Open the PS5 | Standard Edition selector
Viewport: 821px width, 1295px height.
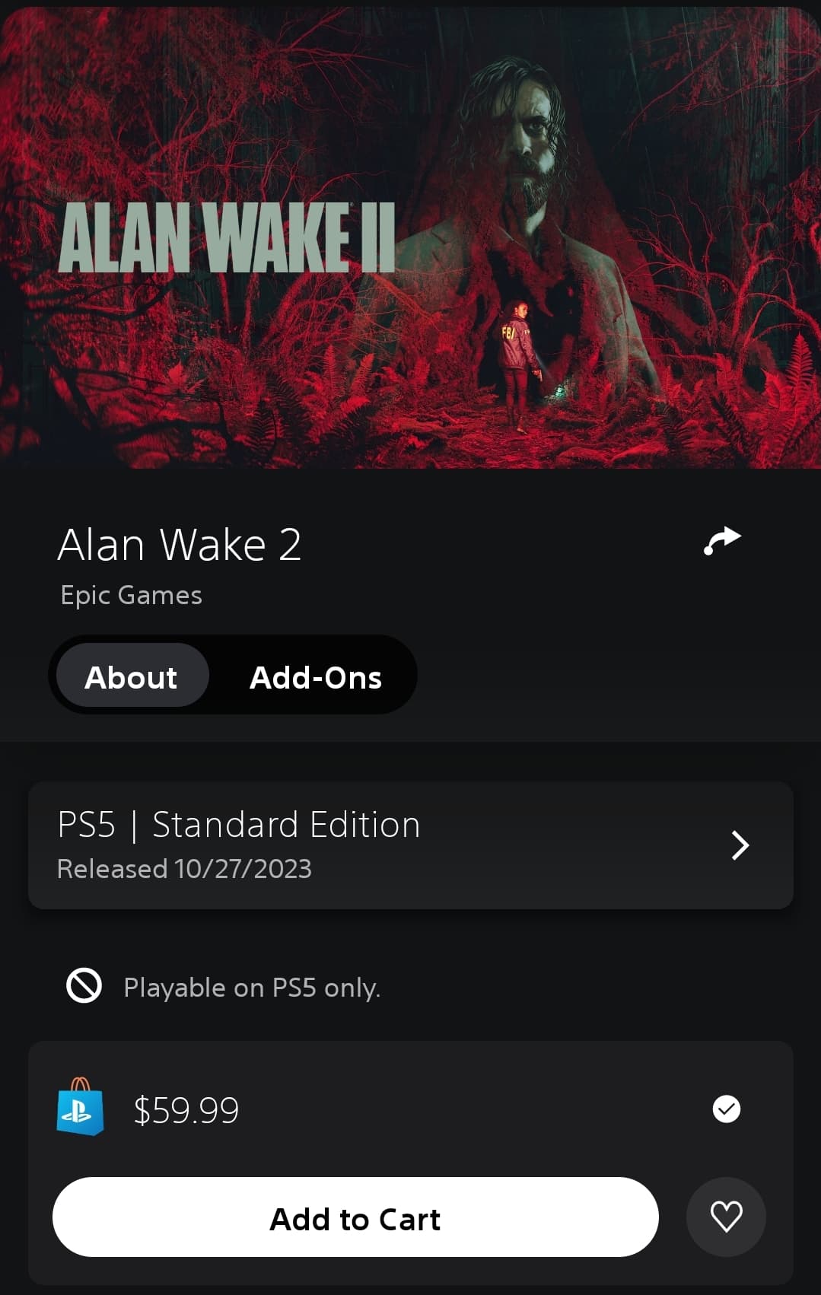coord(411,845)
